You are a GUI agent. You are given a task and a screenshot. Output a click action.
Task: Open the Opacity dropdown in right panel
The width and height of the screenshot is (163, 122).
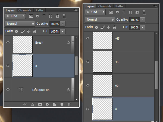[x=143, y=20]
